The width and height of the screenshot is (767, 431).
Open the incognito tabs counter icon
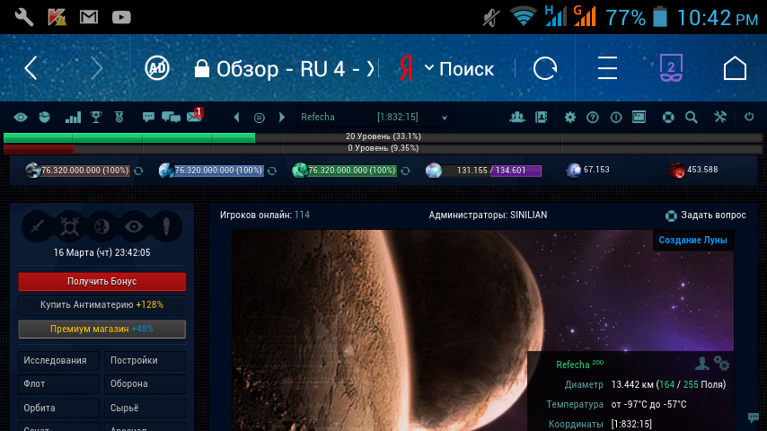671,68
